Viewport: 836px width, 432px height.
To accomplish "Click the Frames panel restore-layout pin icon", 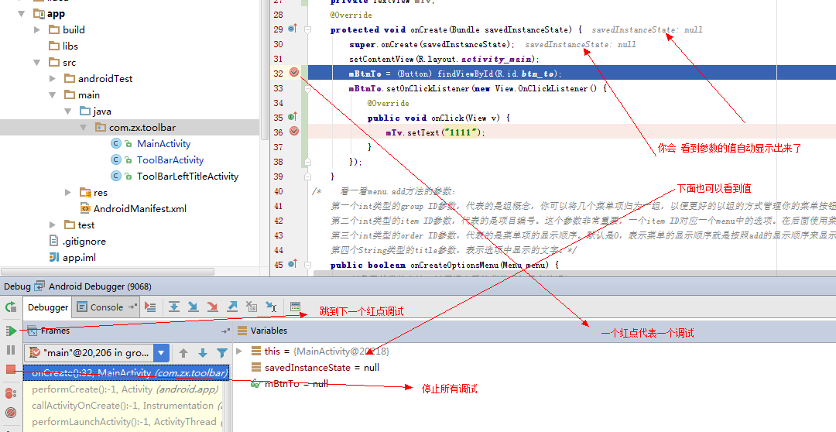I will 225,331.
